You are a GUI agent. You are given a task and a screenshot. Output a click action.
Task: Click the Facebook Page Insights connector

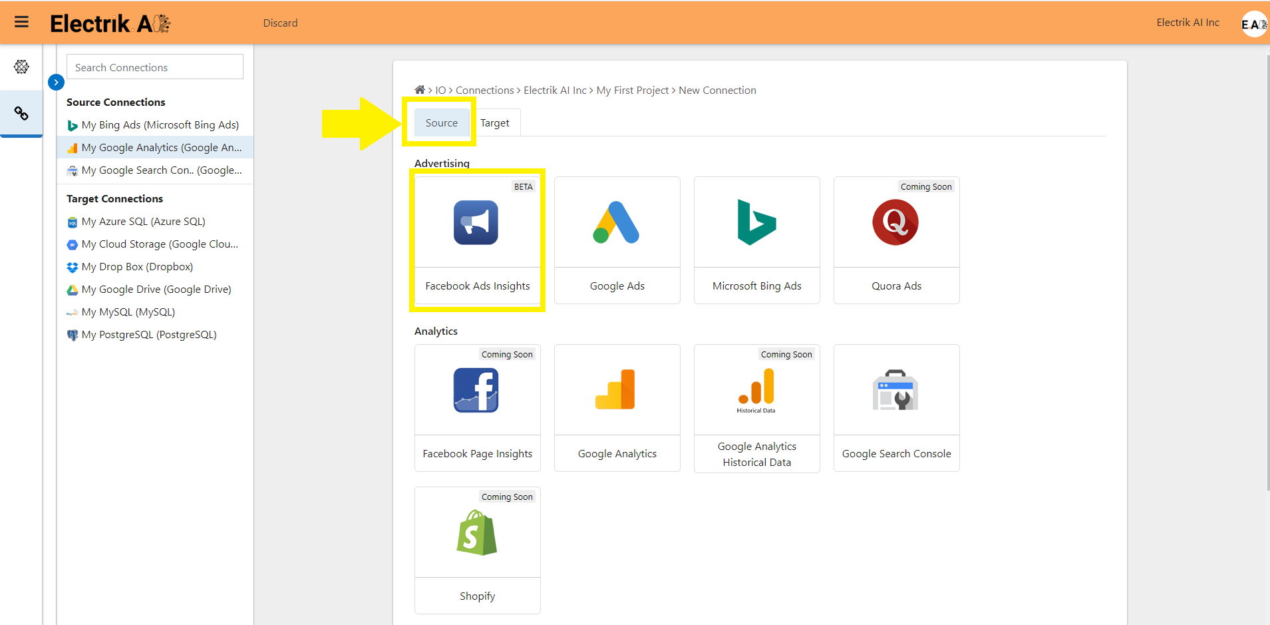click(x=477, y=407)
